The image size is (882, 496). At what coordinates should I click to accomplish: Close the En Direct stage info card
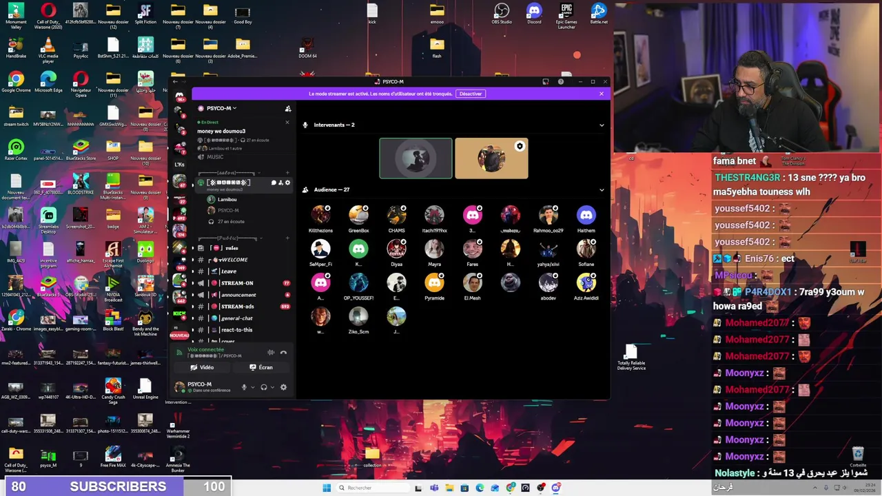tap(287, 123)
